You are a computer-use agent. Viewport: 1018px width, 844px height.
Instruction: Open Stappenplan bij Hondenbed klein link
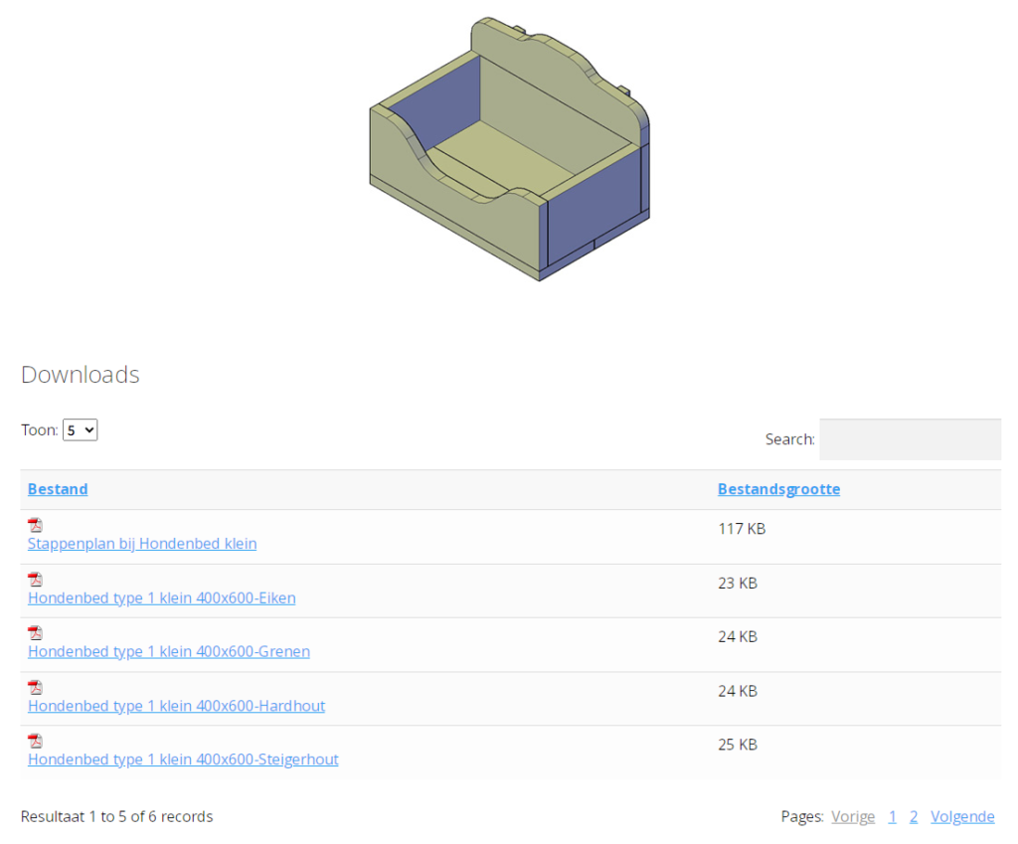tap(142, 544)
